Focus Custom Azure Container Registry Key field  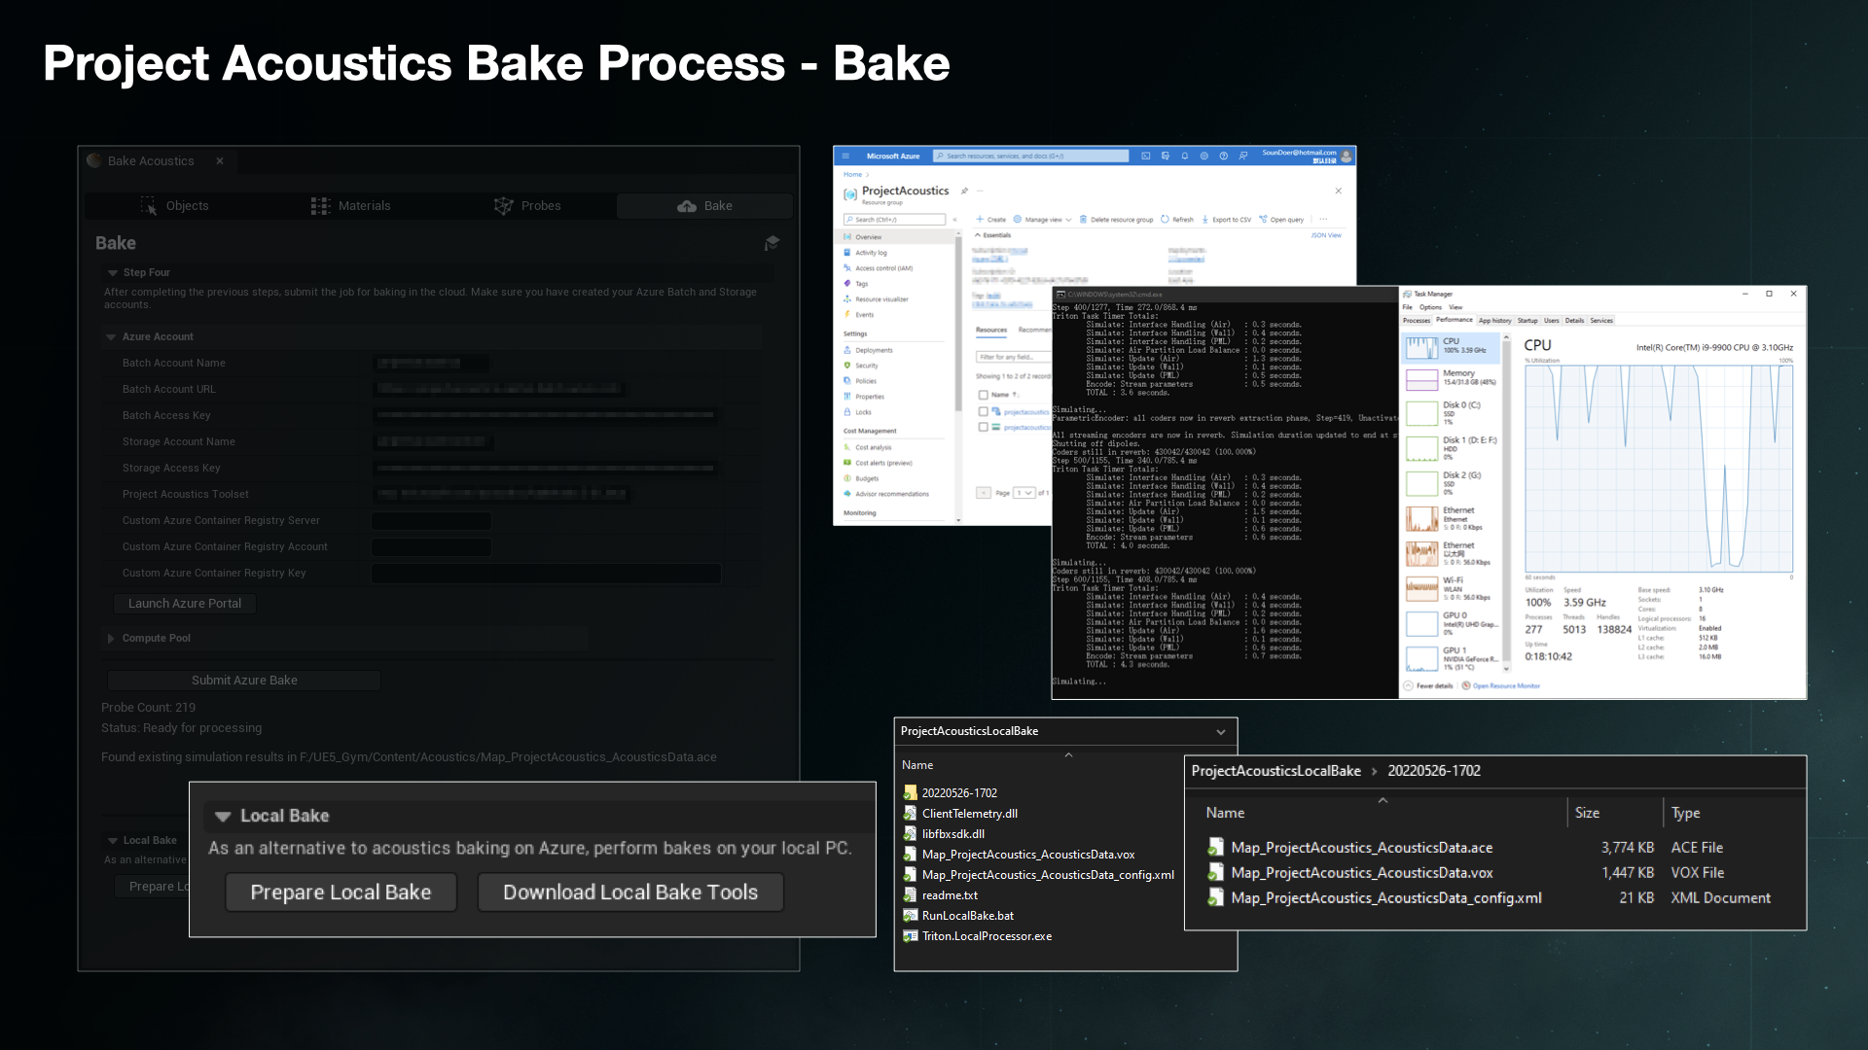546,574
